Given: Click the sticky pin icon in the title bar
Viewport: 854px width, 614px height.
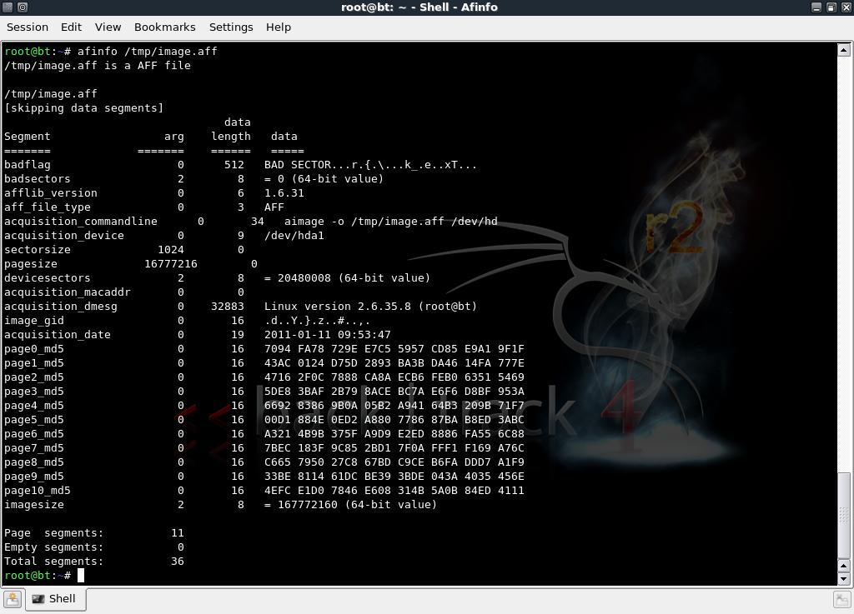Looking at the screenshot, I should pyautogui.click(x=23, y=7).
